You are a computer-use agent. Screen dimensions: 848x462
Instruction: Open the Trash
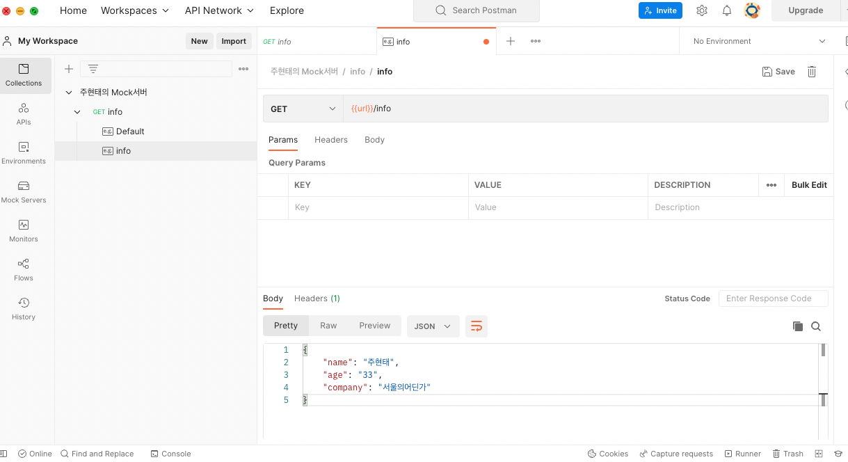point(787,454)
